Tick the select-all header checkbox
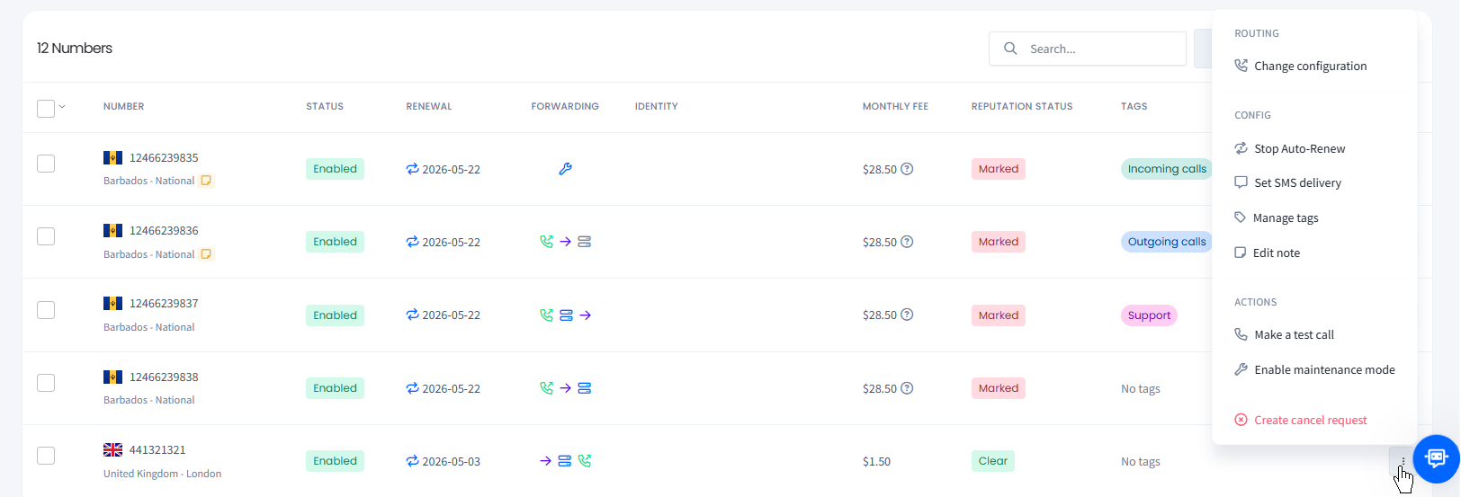1461x497 pixels. point(46,109)
